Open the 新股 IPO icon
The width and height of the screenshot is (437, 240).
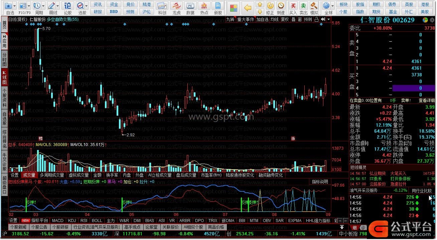[x=218, y=6]
